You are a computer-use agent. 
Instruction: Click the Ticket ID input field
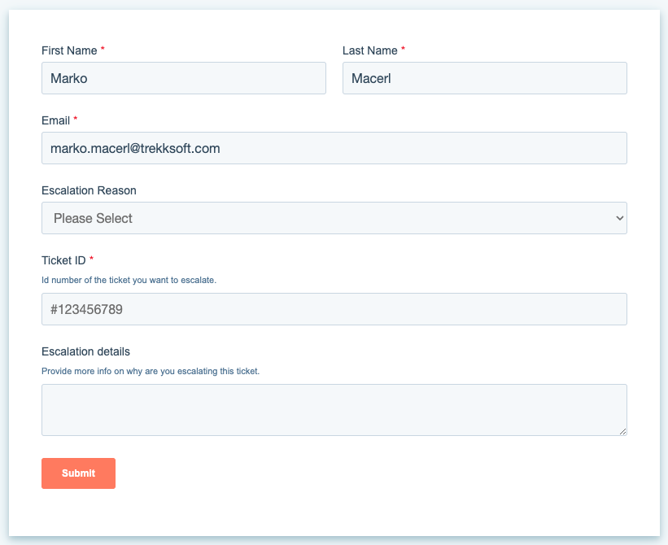tap(334, 309)
